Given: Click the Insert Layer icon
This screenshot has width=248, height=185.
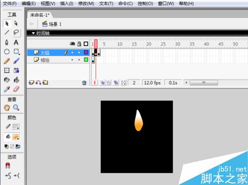Looking at the screenshot, I should (x=31, y=83).
